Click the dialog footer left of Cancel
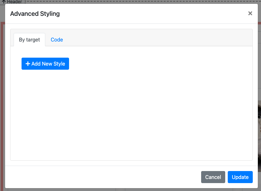Screen dimensions: 261x191 (101, 177)
